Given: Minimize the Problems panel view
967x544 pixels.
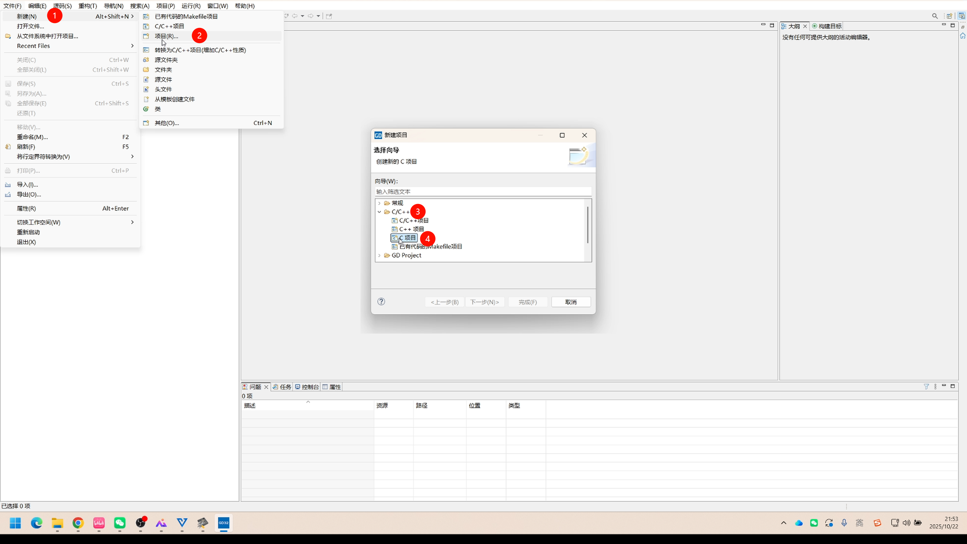Looking at the screenshot, I should [944, 386].
